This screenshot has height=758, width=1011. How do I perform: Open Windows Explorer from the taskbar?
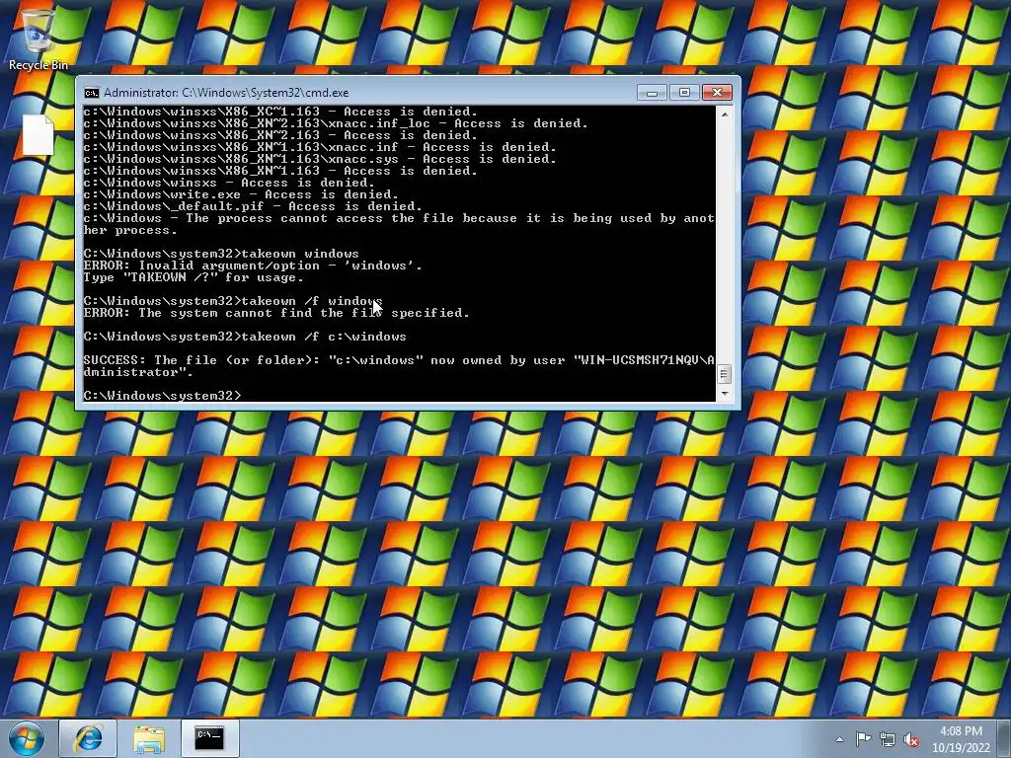click(x=149, y=738)
